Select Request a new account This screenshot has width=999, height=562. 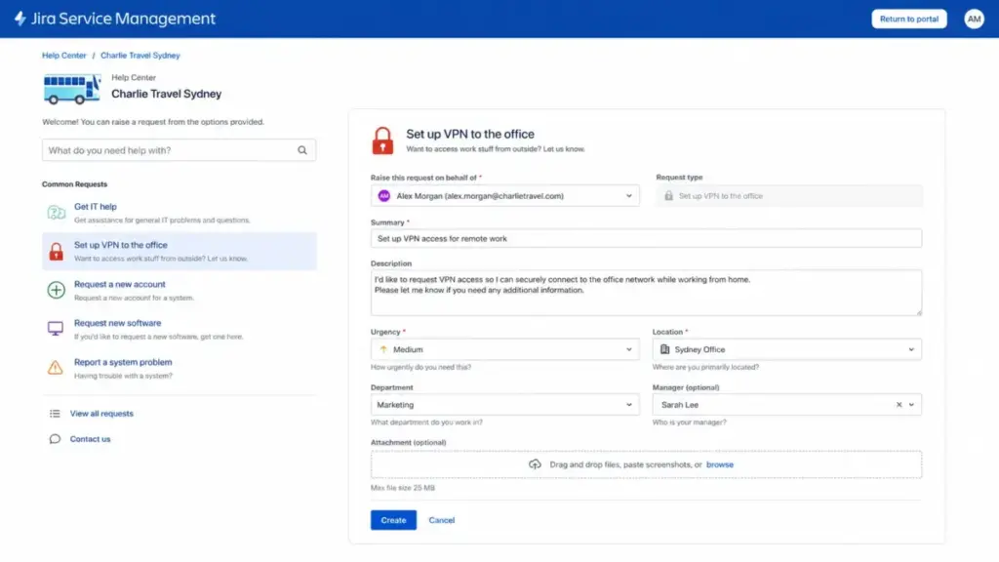180,291
